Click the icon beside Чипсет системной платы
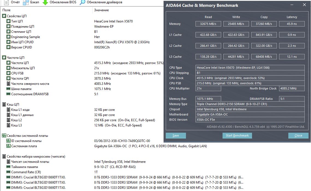Screen dimensions: 311x191 pos(8,162)
